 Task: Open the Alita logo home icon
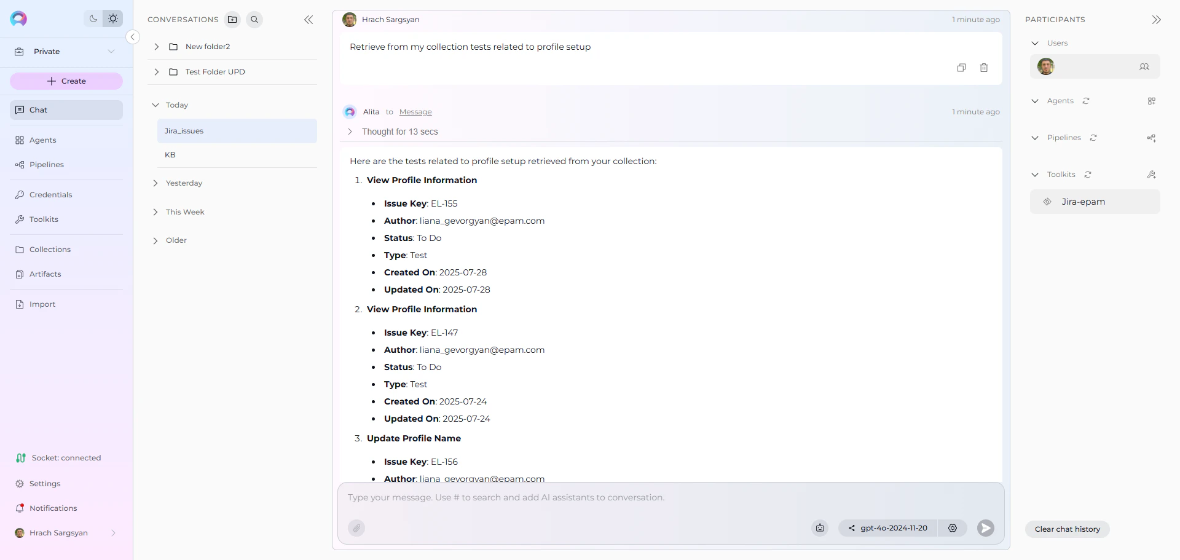[x=18, y=18]
